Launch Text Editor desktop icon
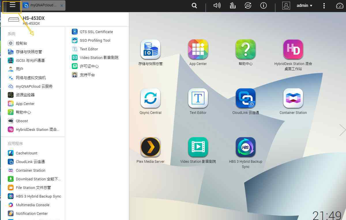346x220 pixels. (198, 98)
